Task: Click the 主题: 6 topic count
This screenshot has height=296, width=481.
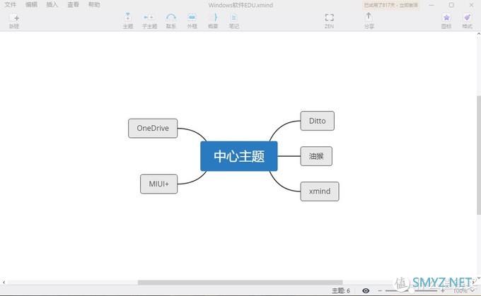Action: click(x=341, y=290)
